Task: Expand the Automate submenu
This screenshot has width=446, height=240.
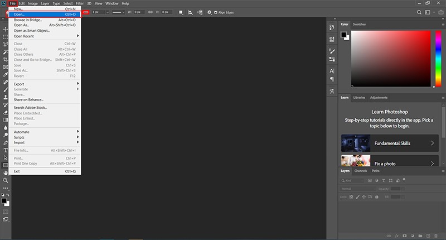Action: click(x=45, y=132)
